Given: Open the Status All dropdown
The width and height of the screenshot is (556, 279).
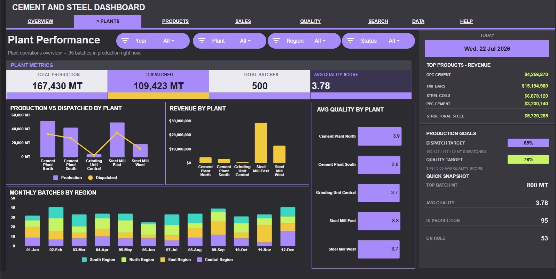Looking at the screenshot, I should pyautogui.click(x=394, y=41).
